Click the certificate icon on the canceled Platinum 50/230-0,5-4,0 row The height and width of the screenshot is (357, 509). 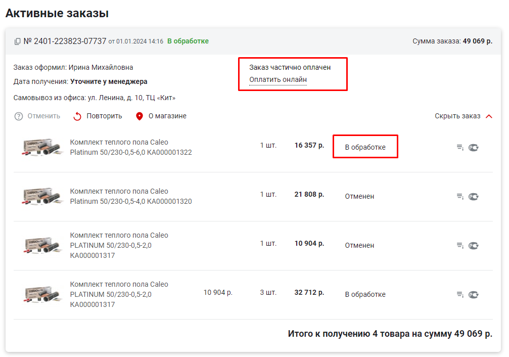pyautogui.click(x=473, y=196)
